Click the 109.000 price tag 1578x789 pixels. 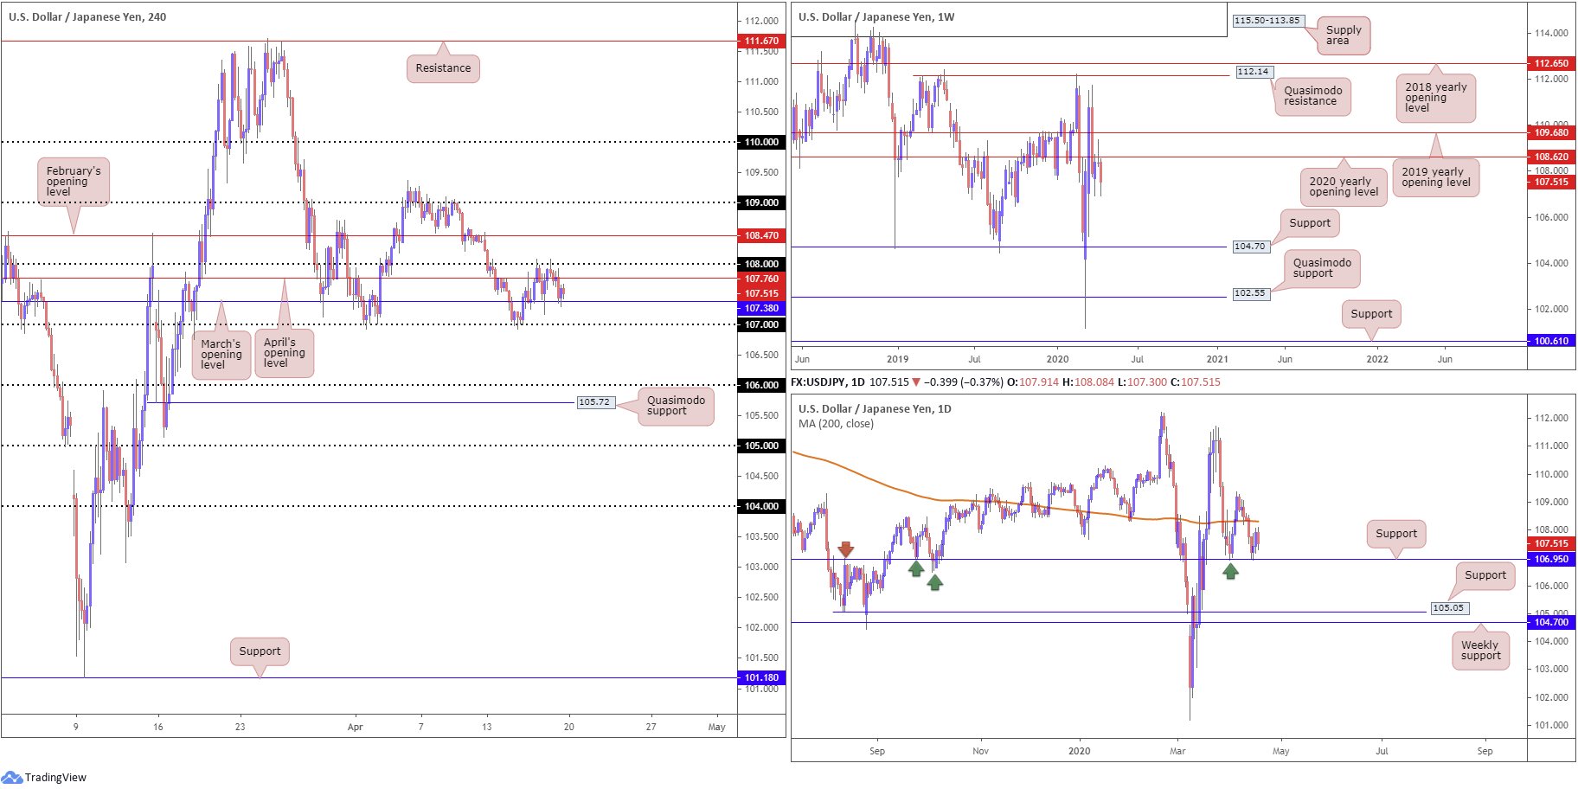tap(761, 202)
